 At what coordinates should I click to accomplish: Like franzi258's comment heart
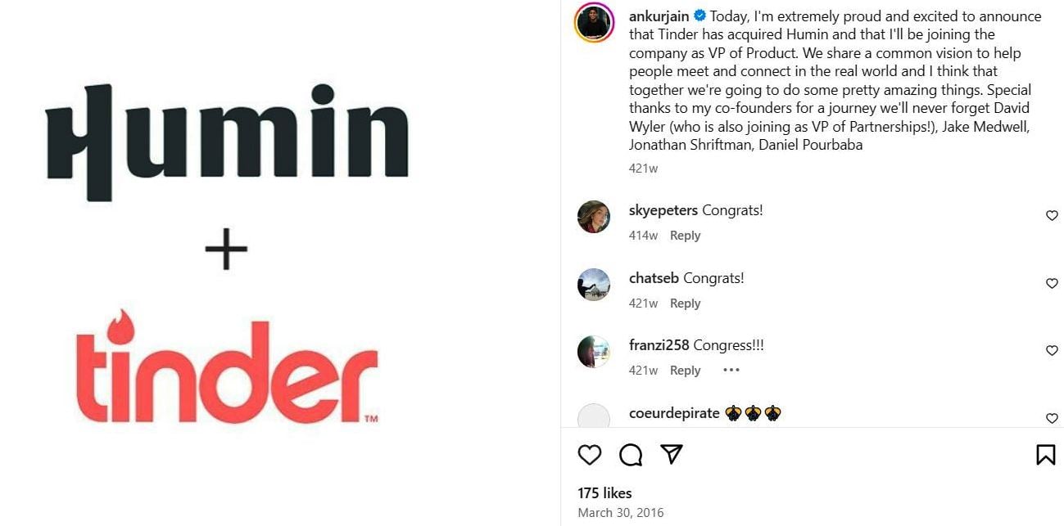click(1052, 351)
